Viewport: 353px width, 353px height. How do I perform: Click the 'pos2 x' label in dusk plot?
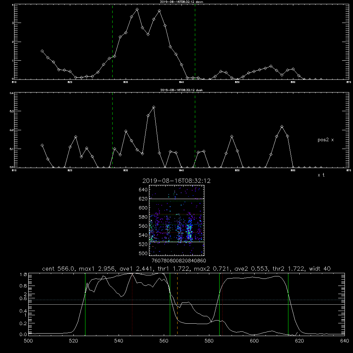click(325, 140)
